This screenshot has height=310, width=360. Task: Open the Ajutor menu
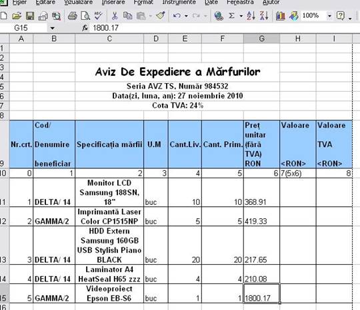271,3
